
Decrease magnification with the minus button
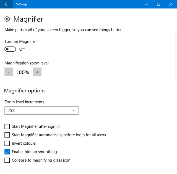point(9,72)
